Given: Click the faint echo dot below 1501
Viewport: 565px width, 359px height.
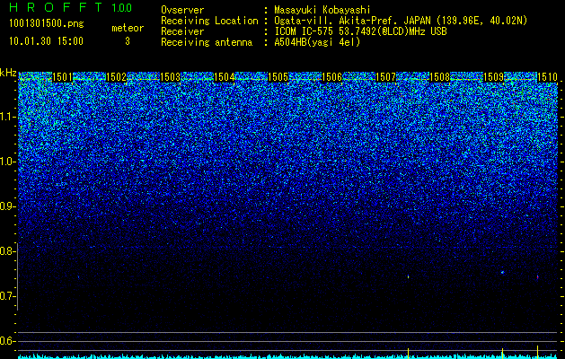Looking at the screenshot, I should (x=78, y=276).
